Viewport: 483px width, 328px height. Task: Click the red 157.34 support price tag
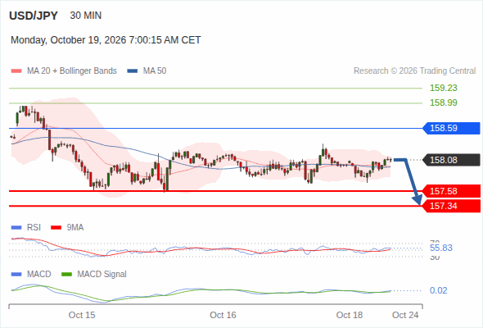[451, 206]
